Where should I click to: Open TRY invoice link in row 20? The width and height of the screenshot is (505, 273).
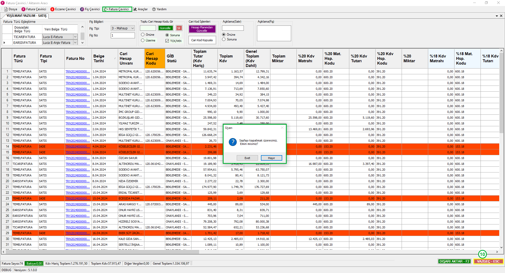point(78,181)
